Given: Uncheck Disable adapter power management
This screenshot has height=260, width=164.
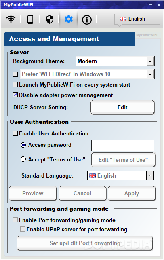Looking at the screenshot, I should click(x=15, y=95).
